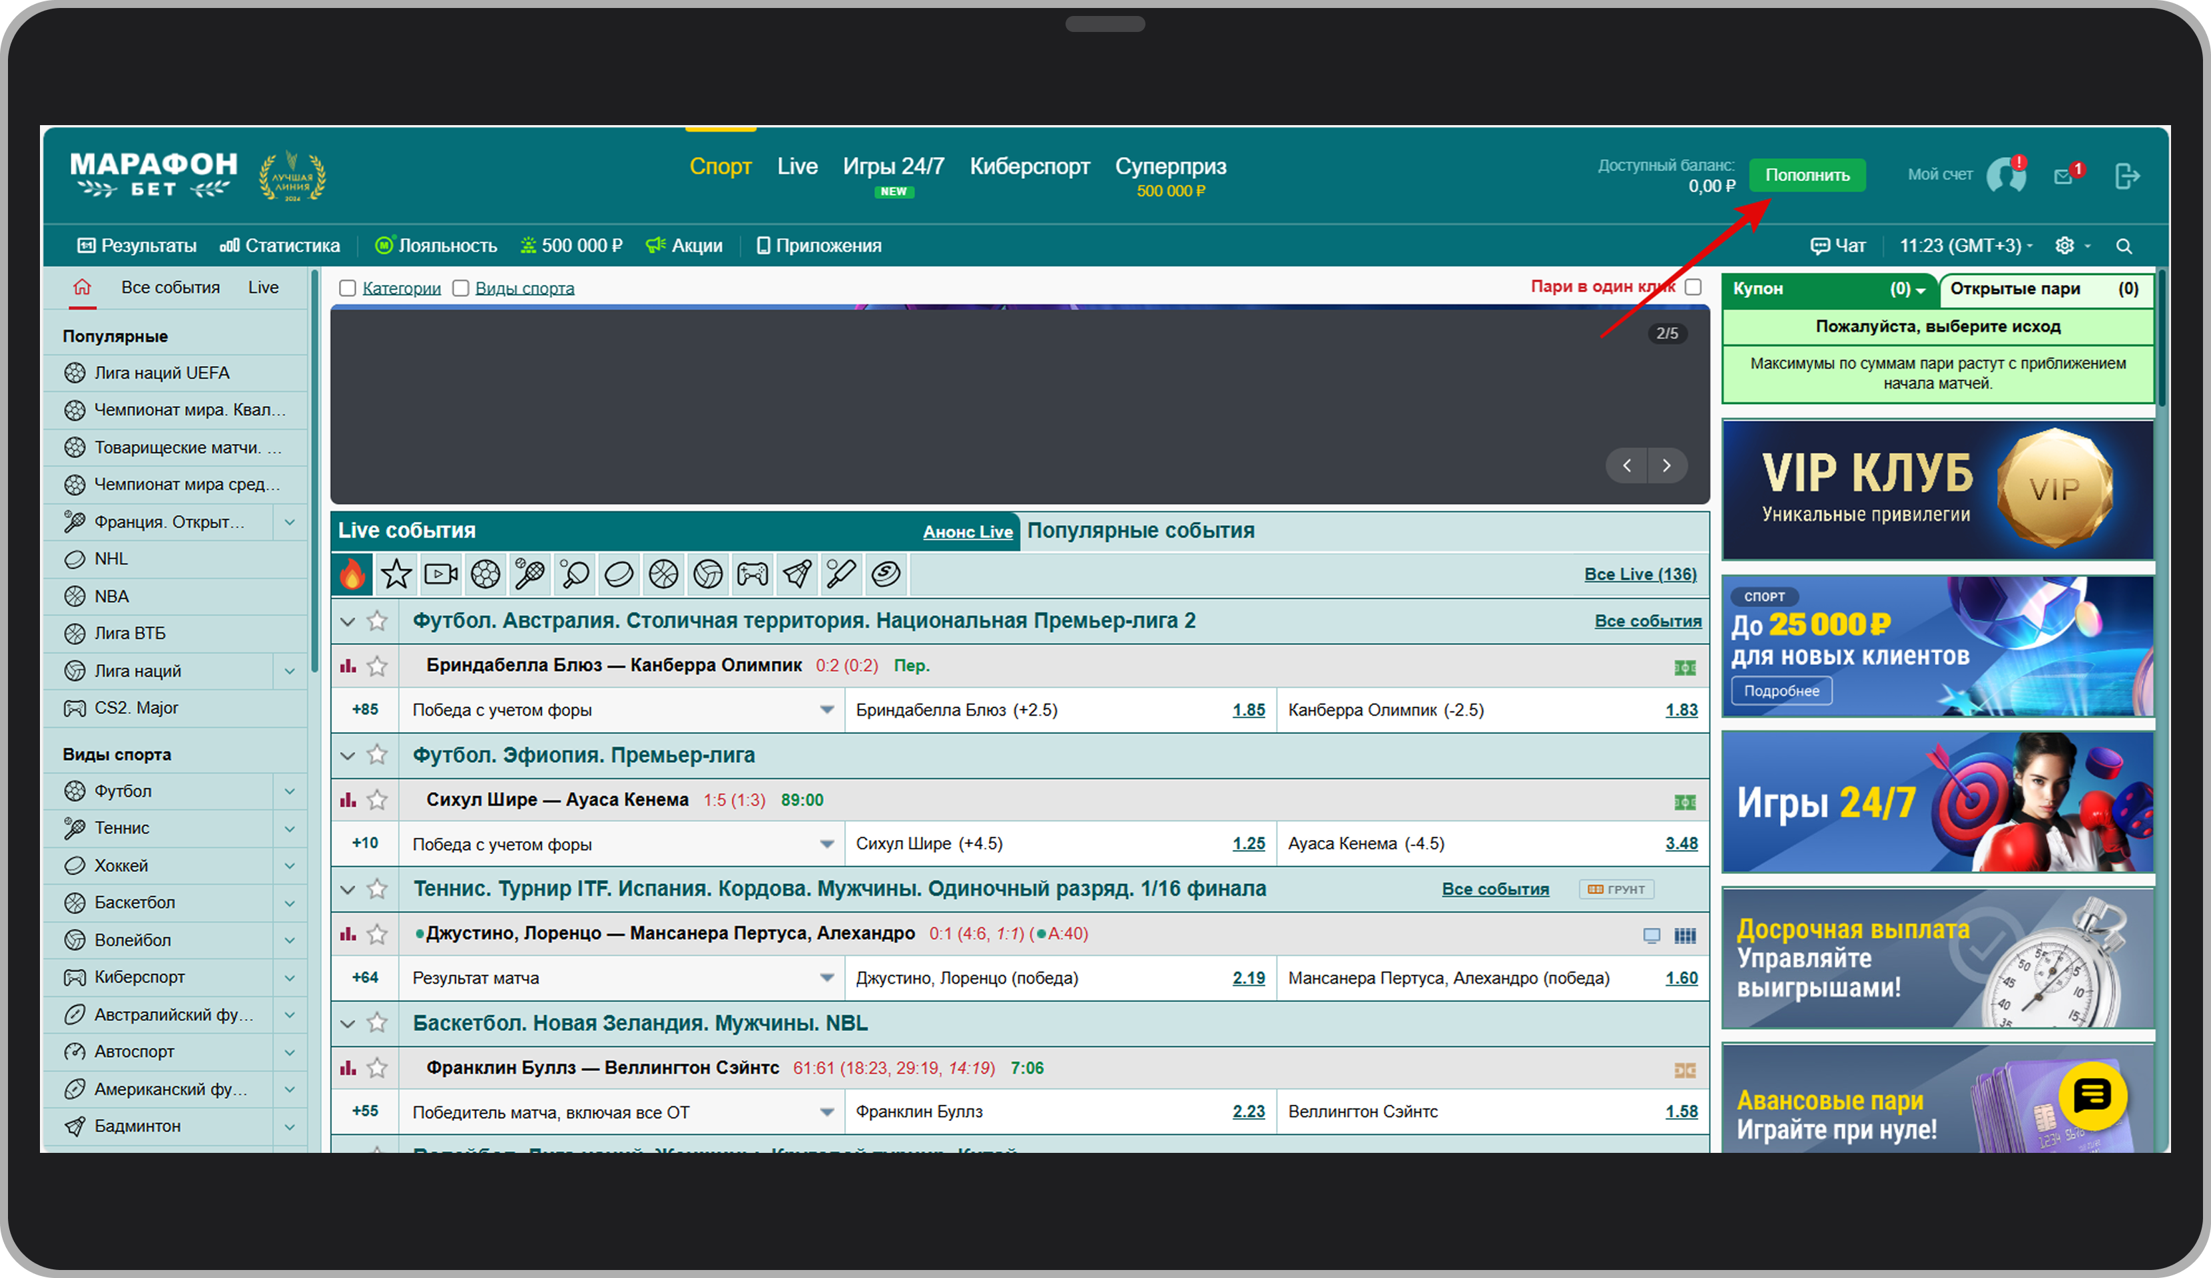2211x1278 pixels.
Task: Switch to Открытые пари tab
Action: click(x=2045, y=289)
